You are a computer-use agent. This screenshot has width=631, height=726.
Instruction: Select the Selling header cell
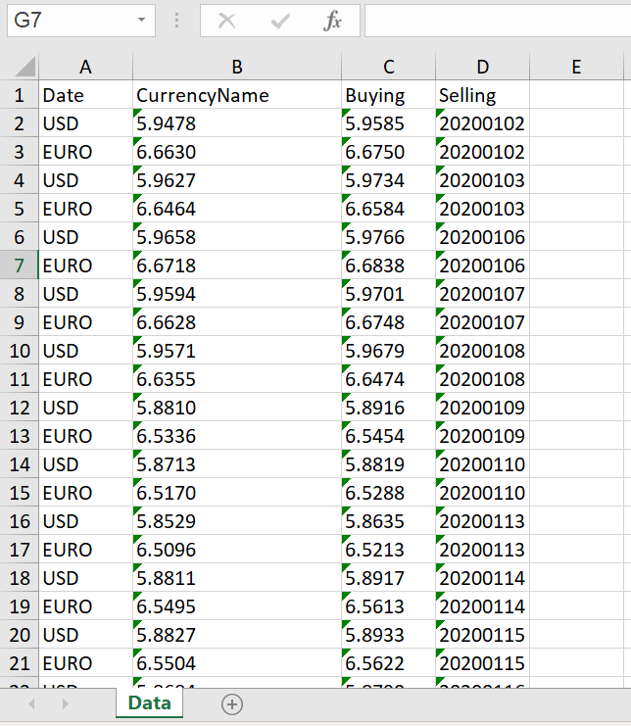point(482,96)
